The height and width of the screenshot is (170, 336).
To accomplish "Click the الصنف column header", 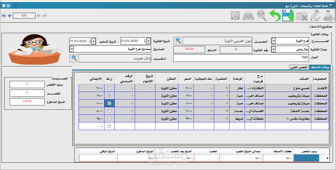I will (x=288, y=79).
